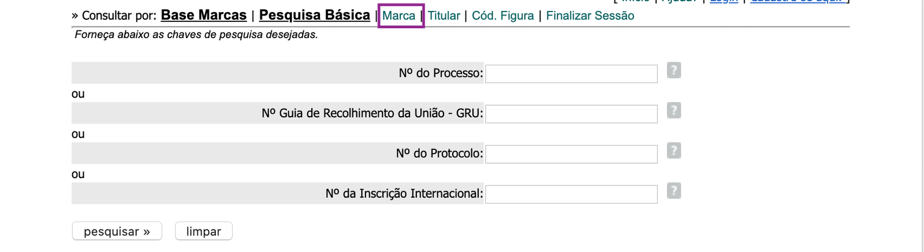Click the Login link at top

tap(724, 1)
